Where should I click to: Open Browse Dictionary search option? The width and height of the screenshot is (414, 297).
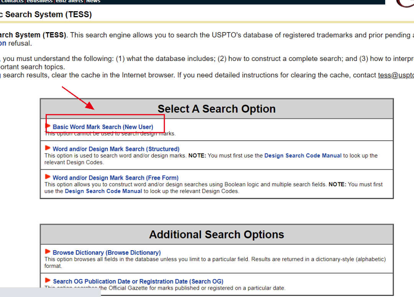(x=107, y=253)
